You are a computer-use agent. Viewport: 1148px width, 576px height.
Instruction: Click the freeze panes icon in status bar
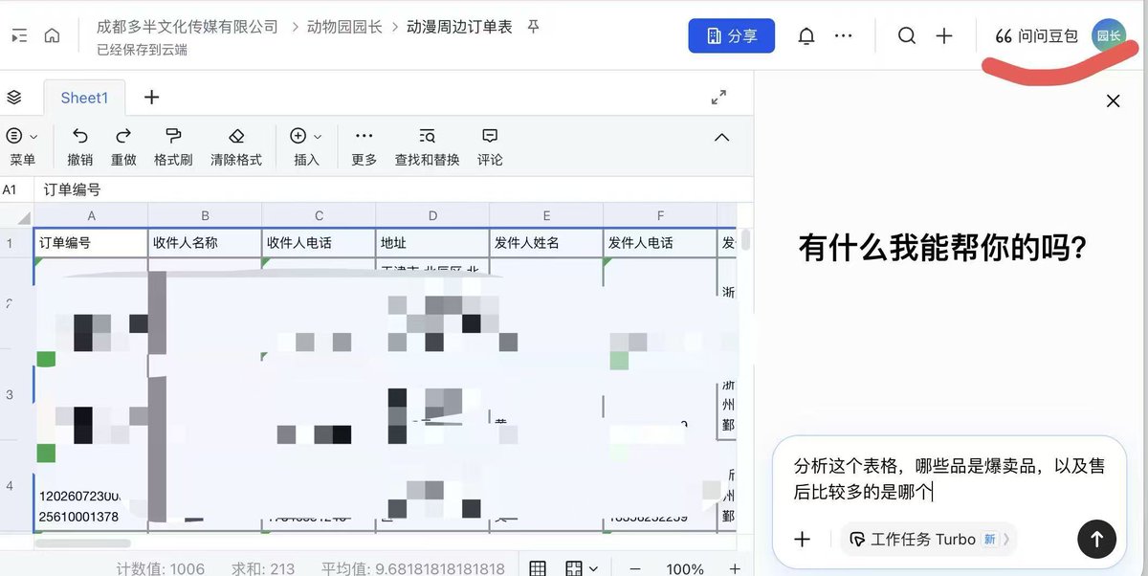pos(574,568)
